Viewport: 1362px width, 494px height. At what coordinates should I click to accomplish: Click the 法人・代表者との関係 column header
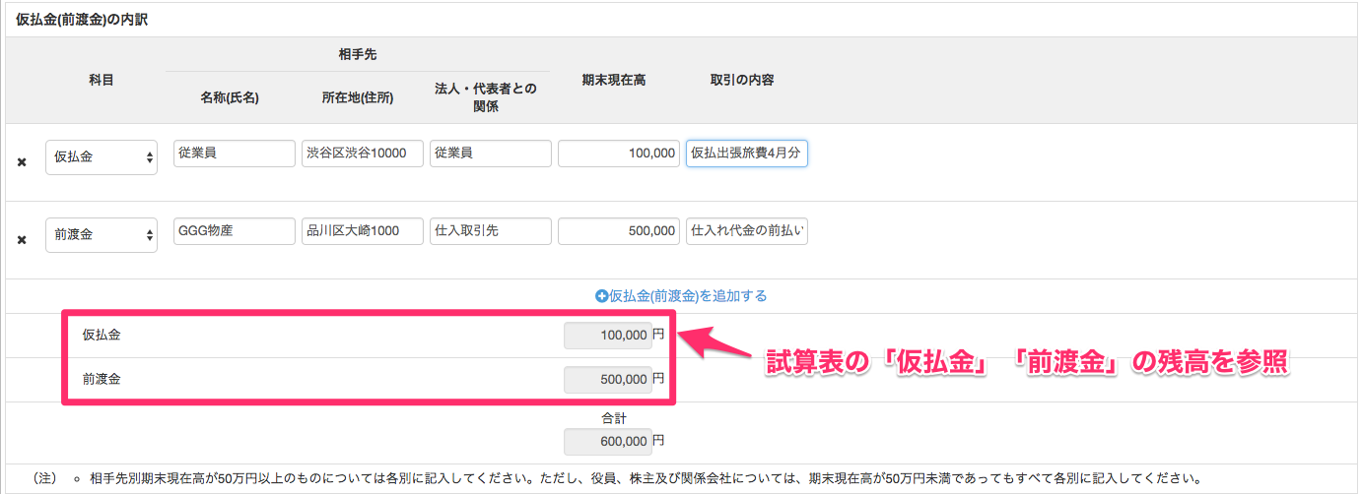click(x=485, y=97)
